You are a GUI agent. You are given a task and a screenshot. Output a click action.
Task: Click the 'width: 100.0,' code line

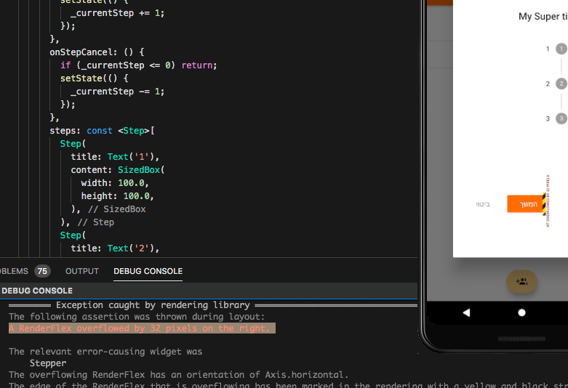(115, 183)
